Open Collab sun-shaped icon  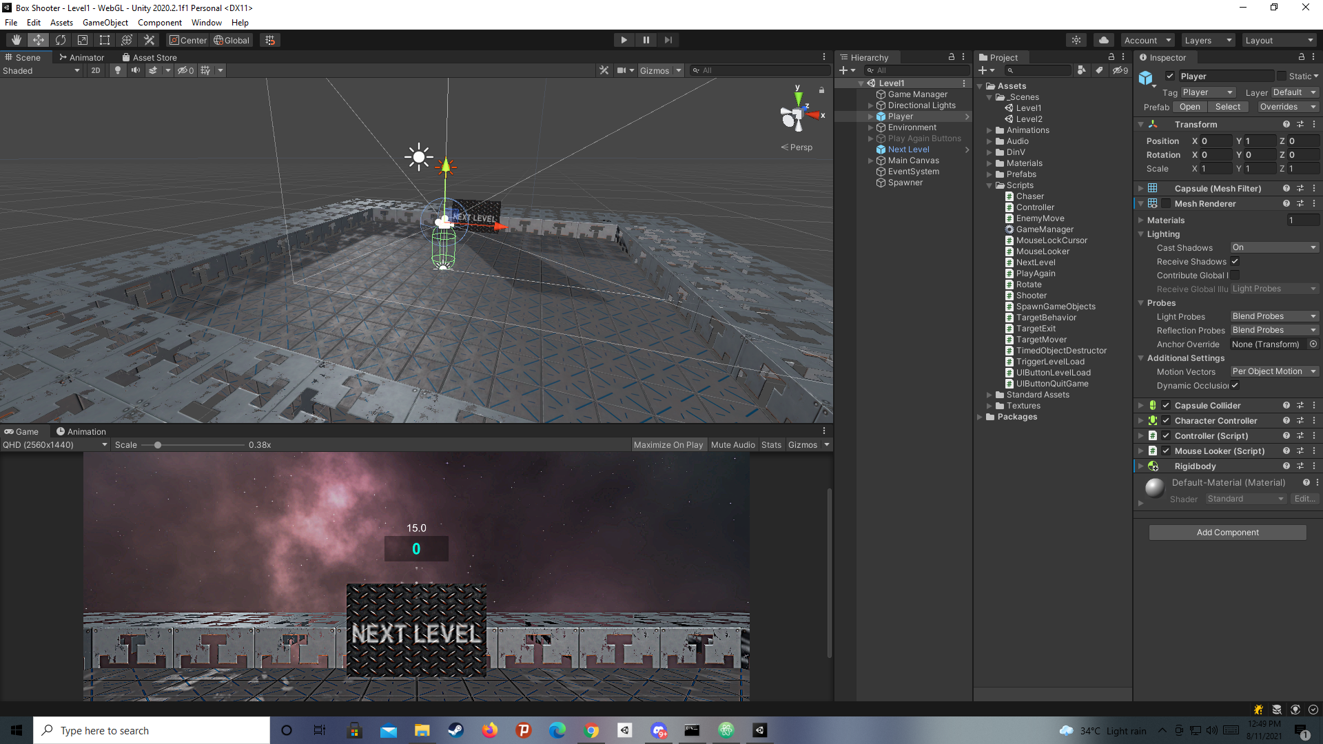tap(1076, 40)
